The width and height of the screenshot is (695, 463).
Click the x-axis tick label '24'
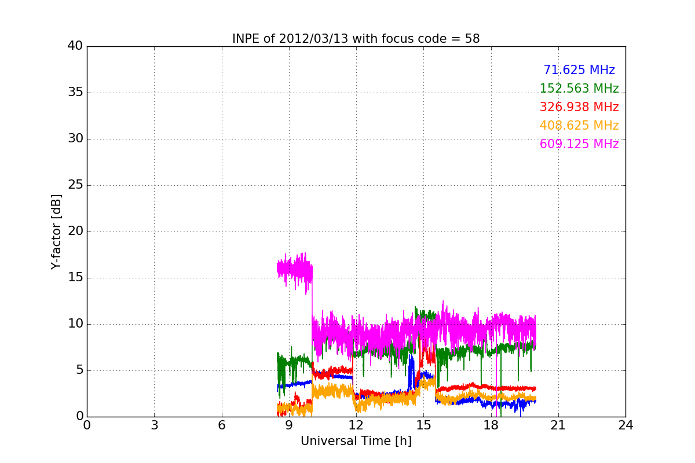625,425
